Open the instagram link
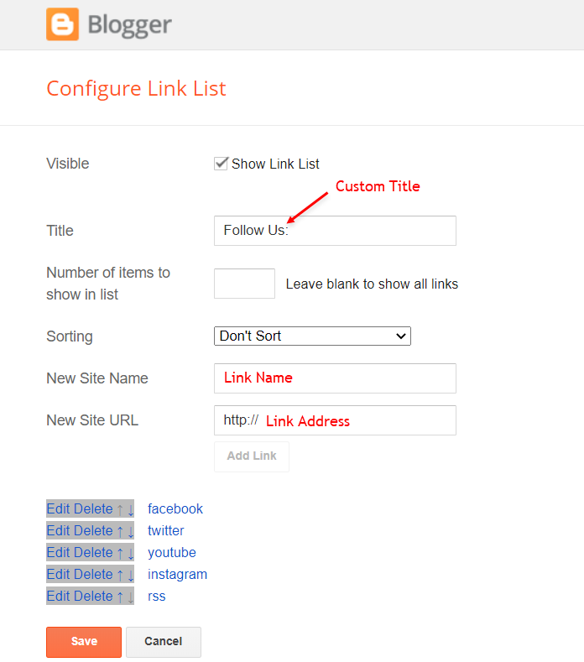This screenshot has width=584, height=662. coord(177,575)
